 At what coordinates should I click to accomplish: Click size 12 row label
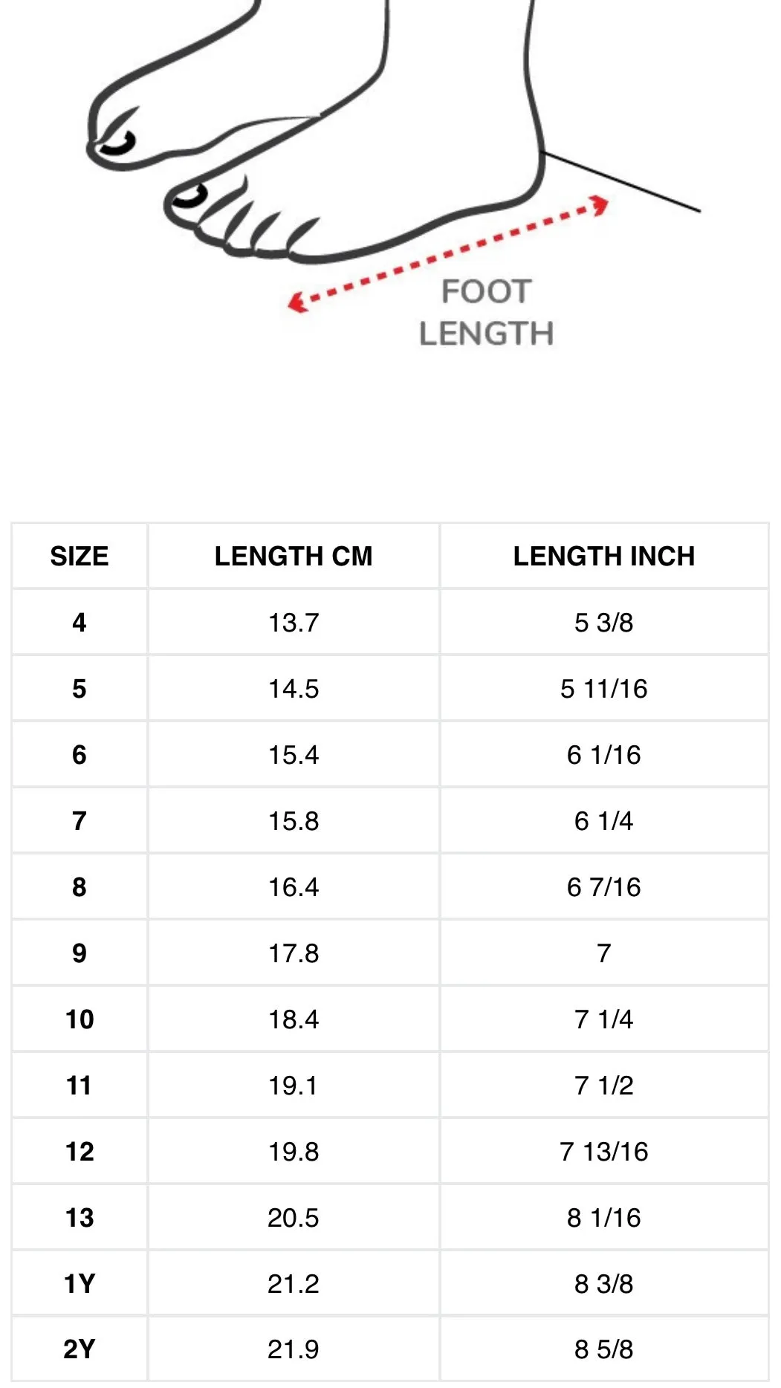click(80, 1151)
